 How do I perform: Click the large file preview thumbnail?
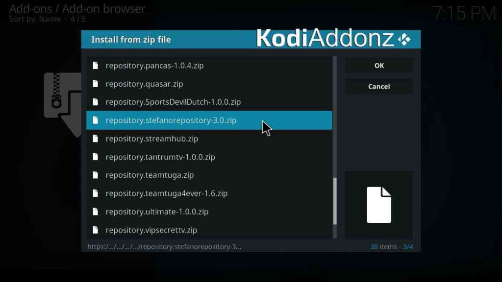[x=379, y=205]
